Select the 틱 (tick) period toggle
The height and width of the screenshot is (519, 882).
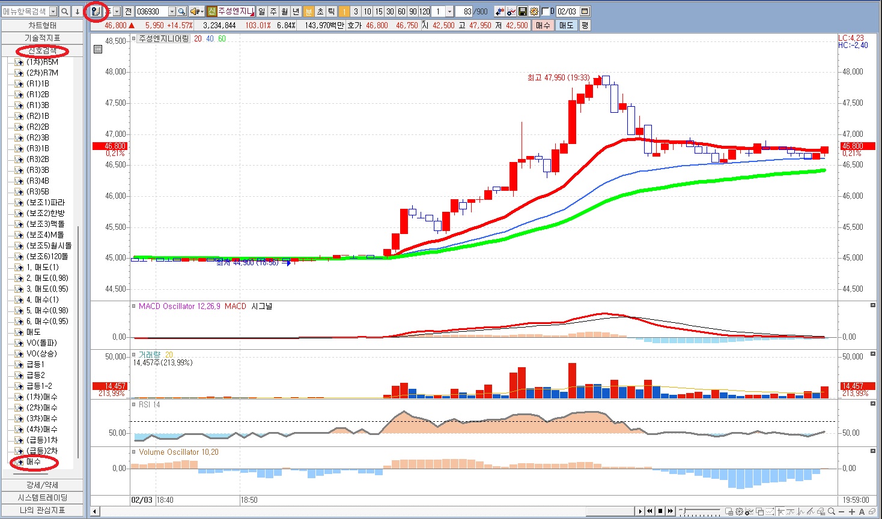(x=331, y=11)
